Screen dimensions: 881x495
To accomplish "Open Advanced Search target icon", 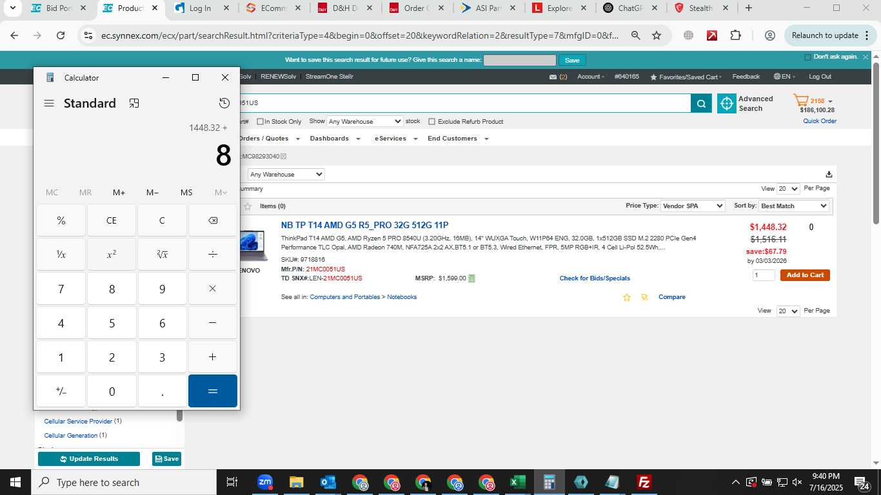I will coord(727,104).
